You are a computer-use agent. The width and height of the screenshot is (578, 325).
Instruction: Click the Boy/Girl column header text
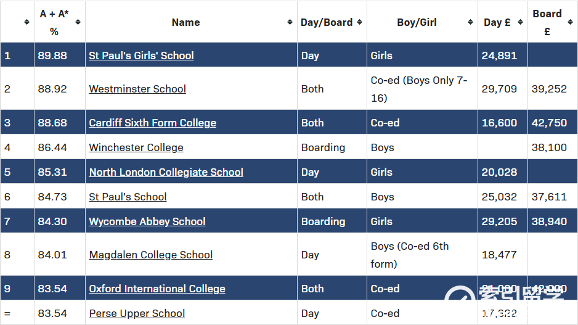click(417, 22)
